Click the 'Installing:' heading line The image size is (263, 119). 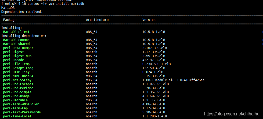click(x=12, y=28)
